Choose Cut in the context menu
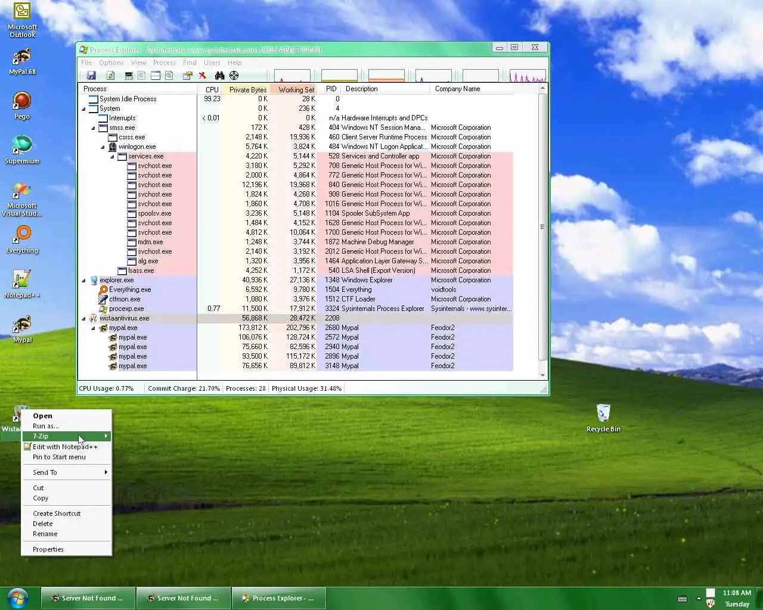Viewport: 763px width, 610px height. [x=66, y=488]
